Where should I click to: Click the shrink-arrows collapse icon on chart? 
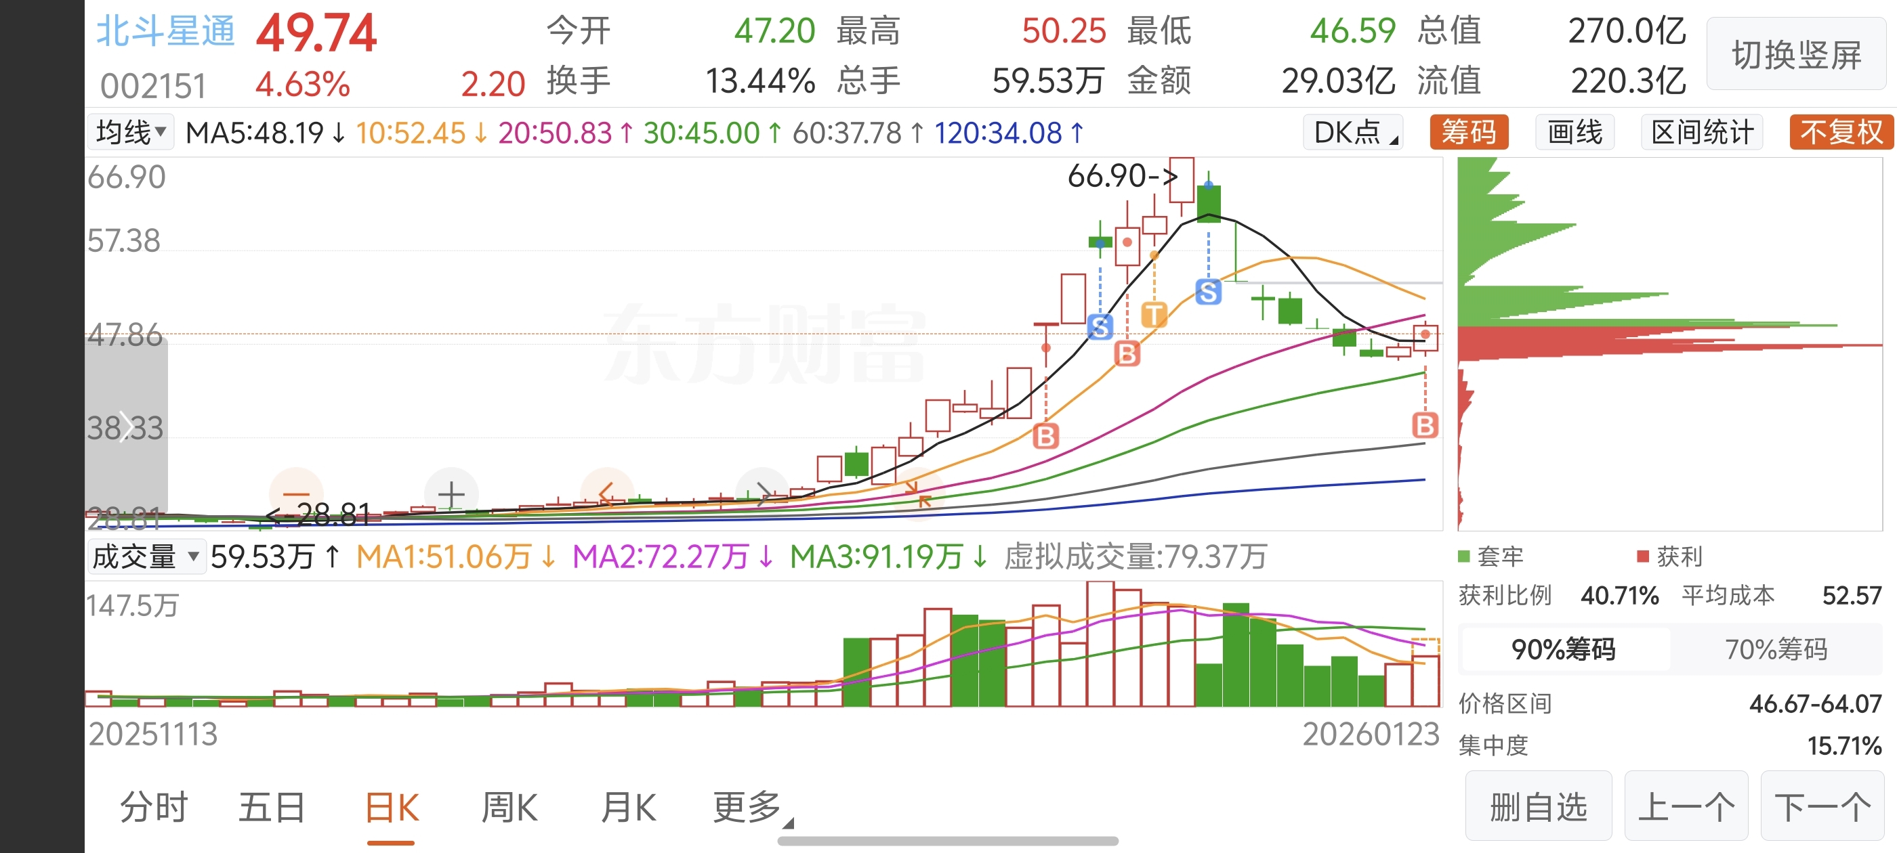[917, 494]
